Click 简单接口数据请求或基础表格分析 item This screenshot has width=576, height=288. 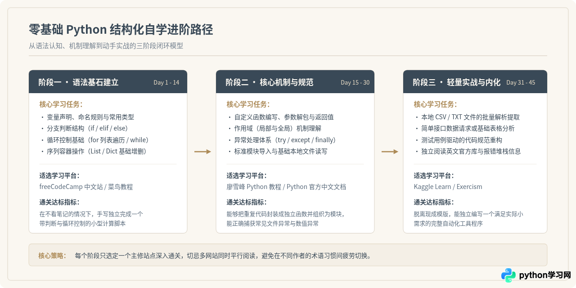click(468, 128)
